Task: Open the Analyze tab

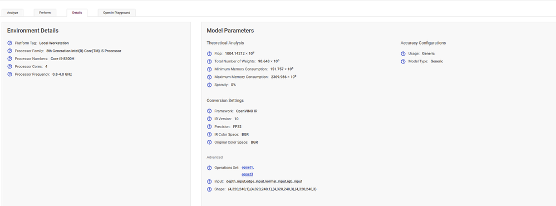Action: [12, 13]
